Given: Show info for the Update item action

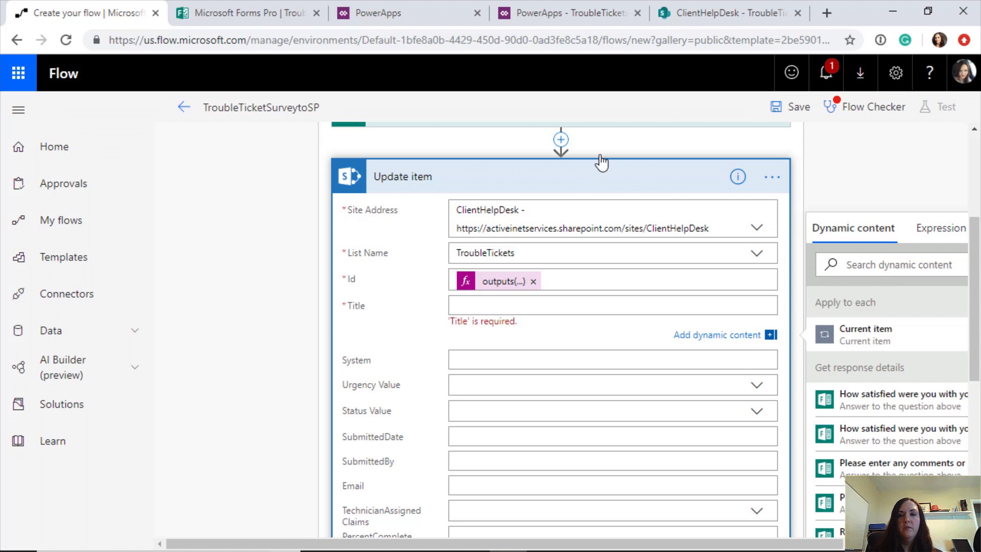Looking at the screenshot, I should click(738, 177).
